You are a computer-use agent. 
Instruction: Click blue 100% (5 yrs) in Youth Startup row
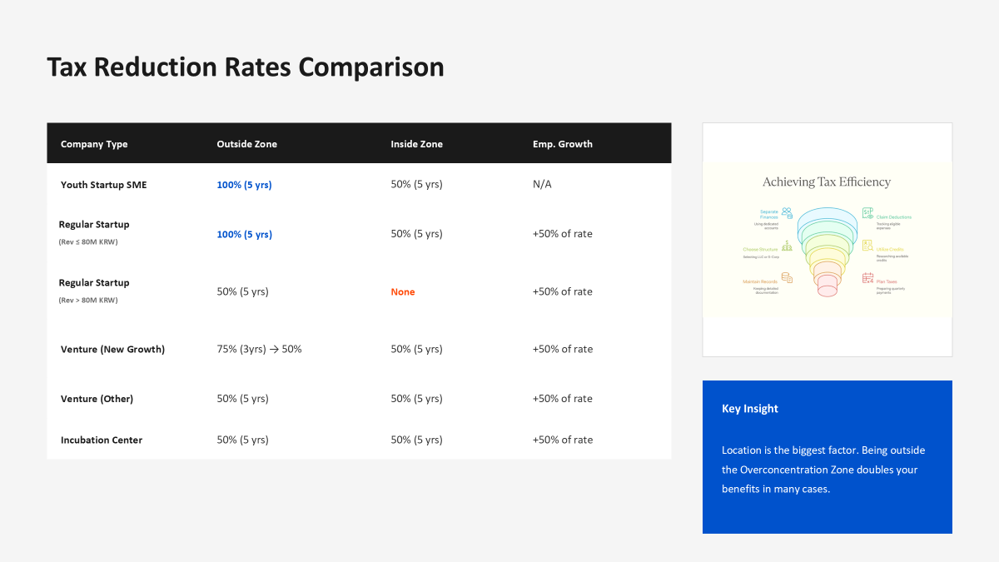(x=244, y=185)
